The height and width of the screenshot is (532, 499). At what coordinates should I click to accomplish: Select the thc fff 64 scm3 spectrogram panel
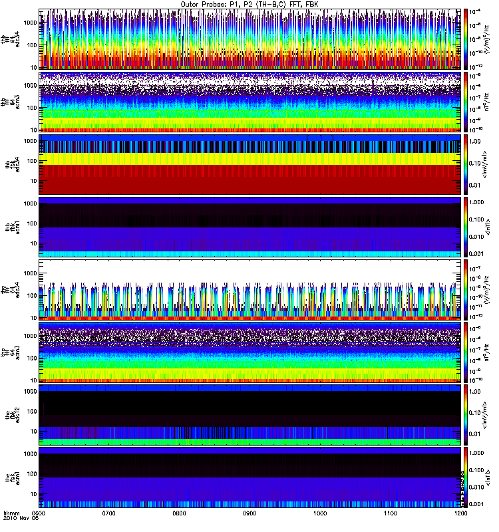pyautogui.click(x=250, y=352)
